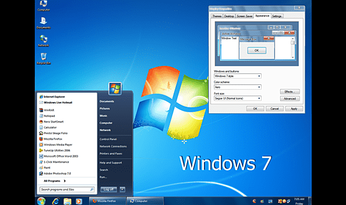The height and width of the screenshot is (205, 346).
Task: Click the Advanced button
Action: pyautogui.click(x=290, y=98)
